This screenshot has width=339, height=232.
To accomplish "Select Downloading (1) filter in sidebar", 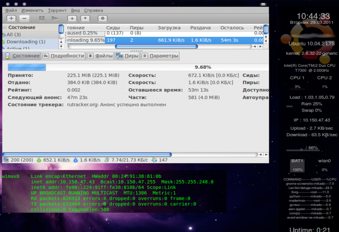I will pos(26,42).
